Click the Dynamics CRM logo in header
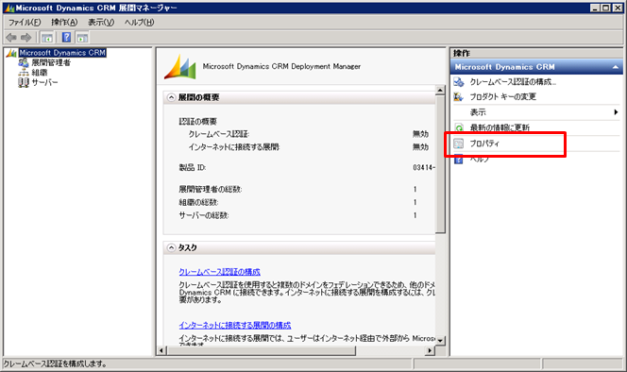627x372 pixels. click(x=180, y=67)
